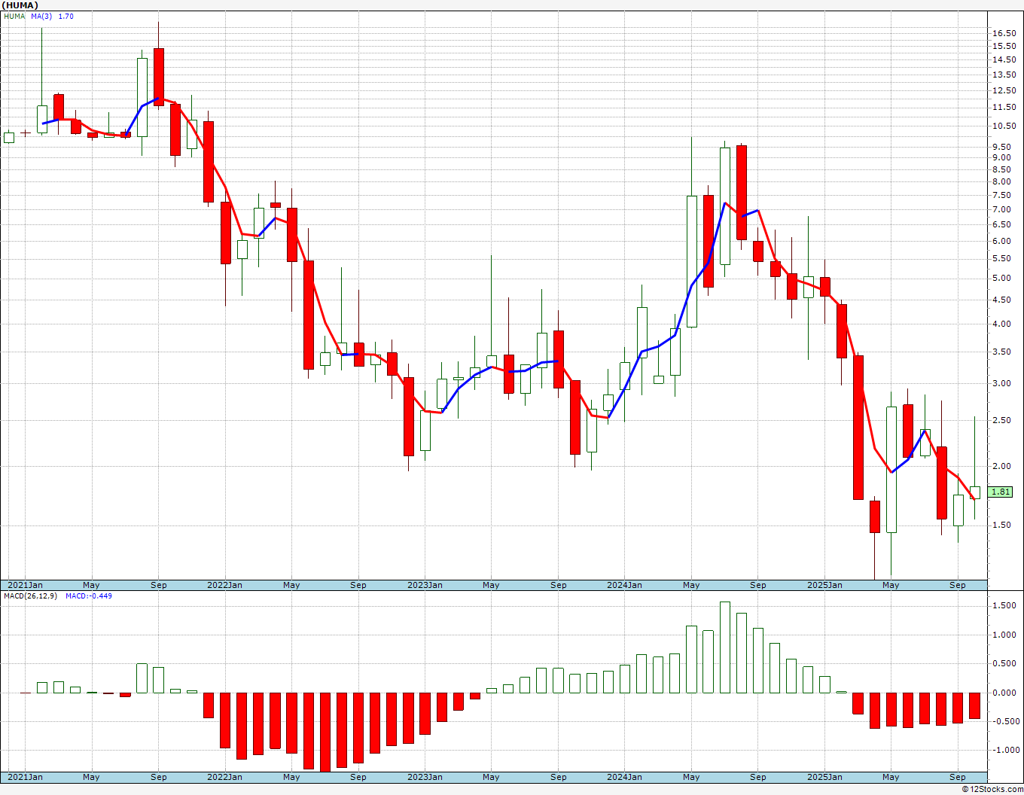Click the 3.50 price axis label
This screenshot has width=1024, height=795.
click(x=1002, y=352)
